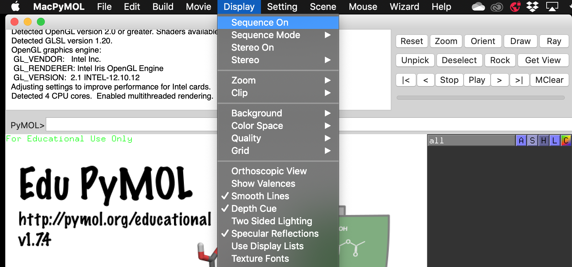Click the 'H' hide icon for all
Image resolution: width=572 pixels, height=267 pixels.
(543, 141)
